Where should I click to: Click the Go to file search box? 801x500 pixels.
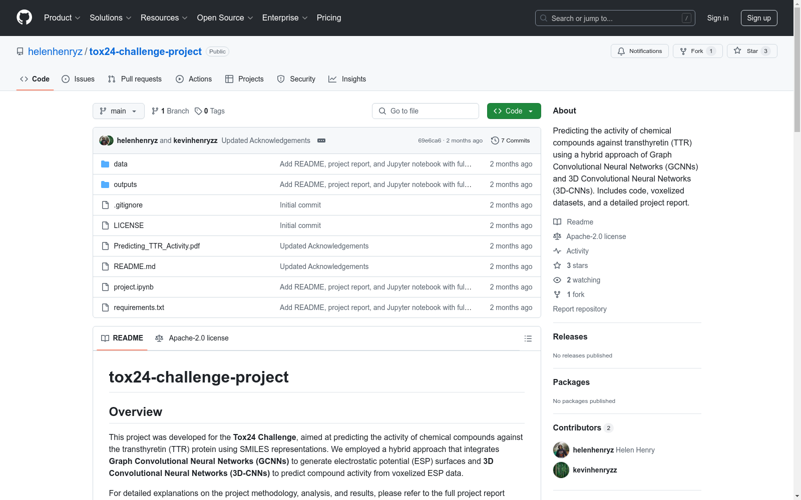point(426,111)
